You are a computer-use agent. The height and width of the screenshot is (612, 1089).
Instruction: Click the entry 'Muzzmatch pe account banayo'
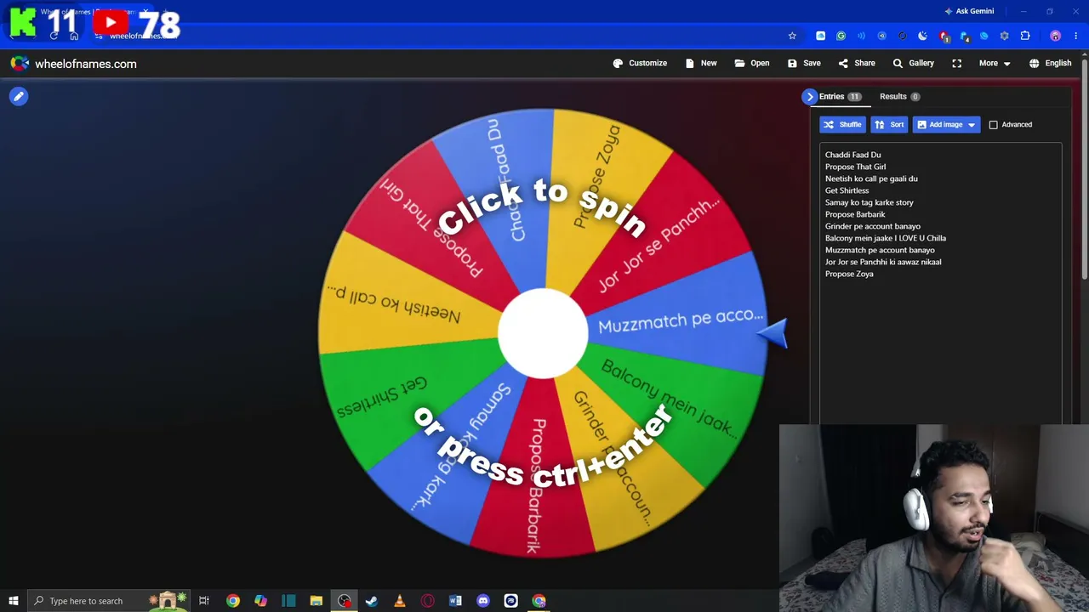(880, 250)
